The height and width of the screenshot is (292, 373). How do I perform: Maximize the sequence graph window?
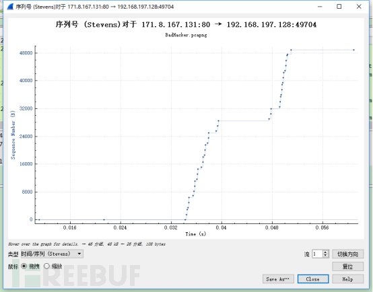pyautogui.click(x=339, y=7)
